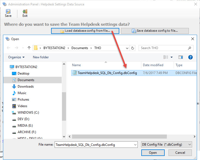Click Load database config from file button

coord(85,31)
